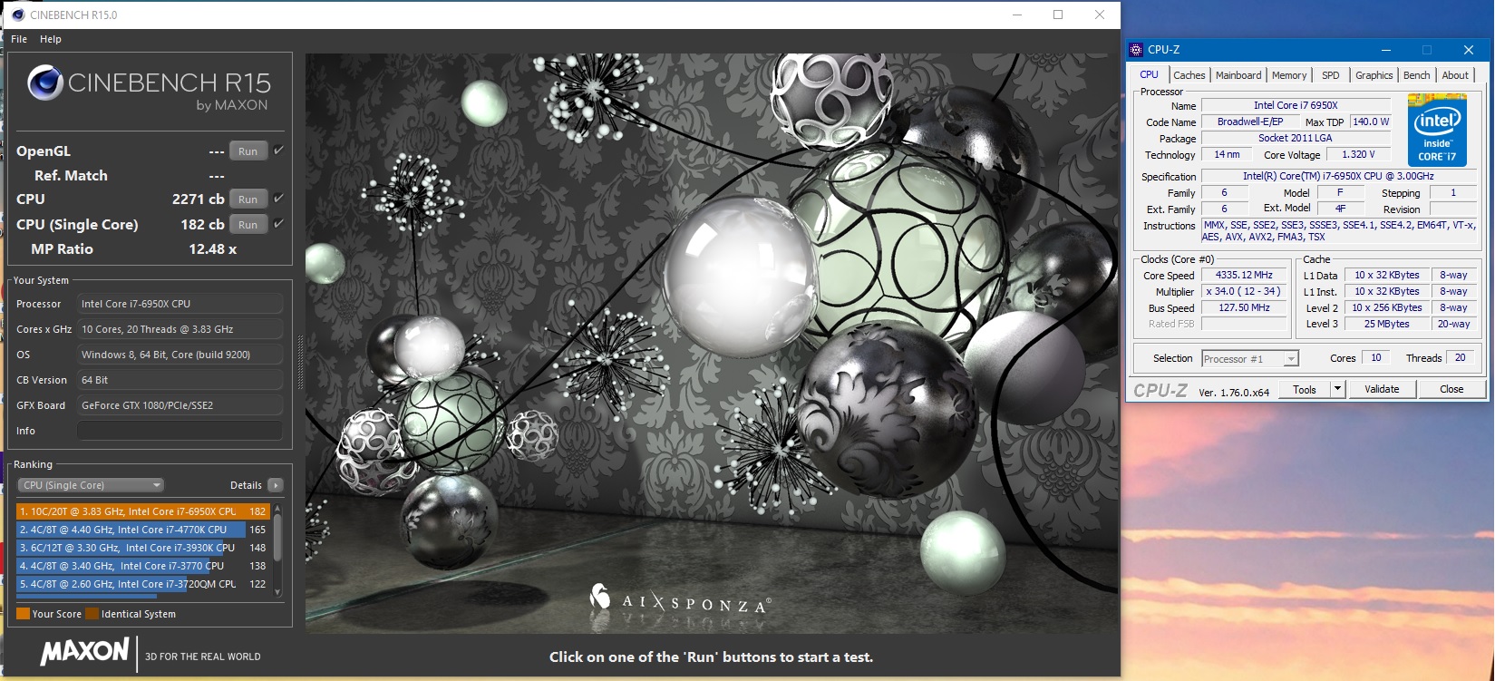Click the single core score 182 cb

[x=202, y=224]
